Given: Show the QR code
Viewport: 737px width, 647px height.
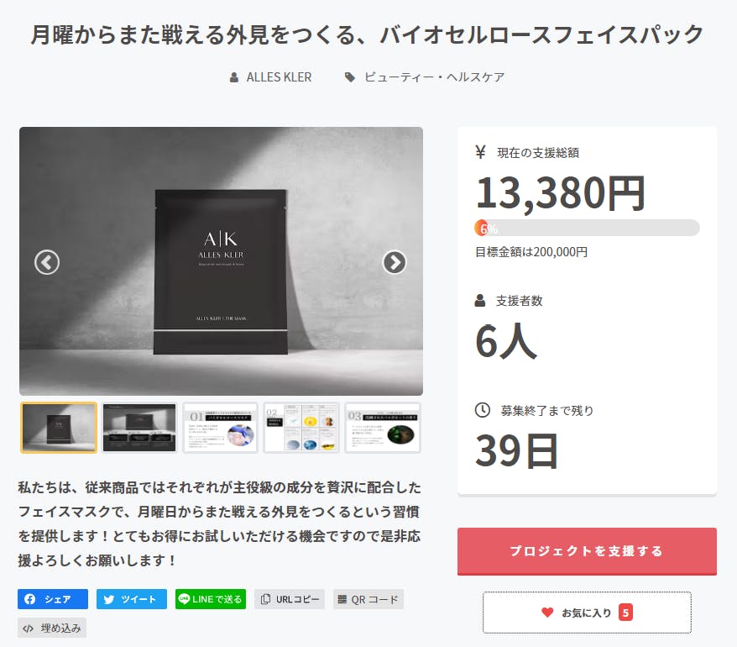Looking at the screenshot, I should [x=368, y=599].
